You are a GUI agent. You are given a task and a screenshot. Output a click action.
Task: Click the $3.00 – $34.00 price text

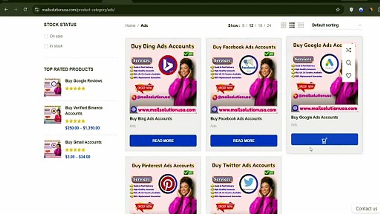78,157
